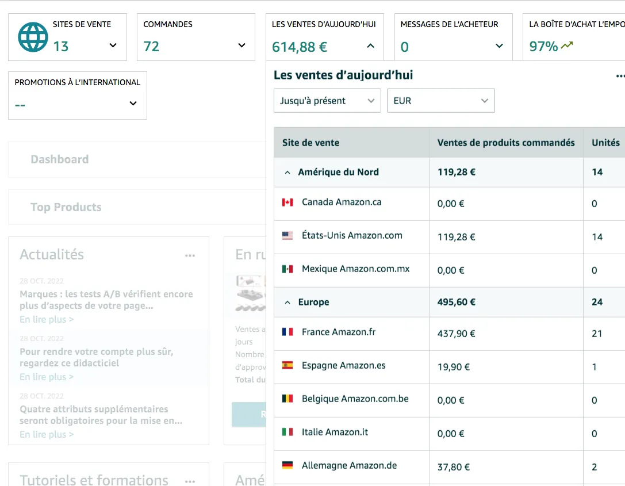Click the Canada flag icon

[287, 202]
